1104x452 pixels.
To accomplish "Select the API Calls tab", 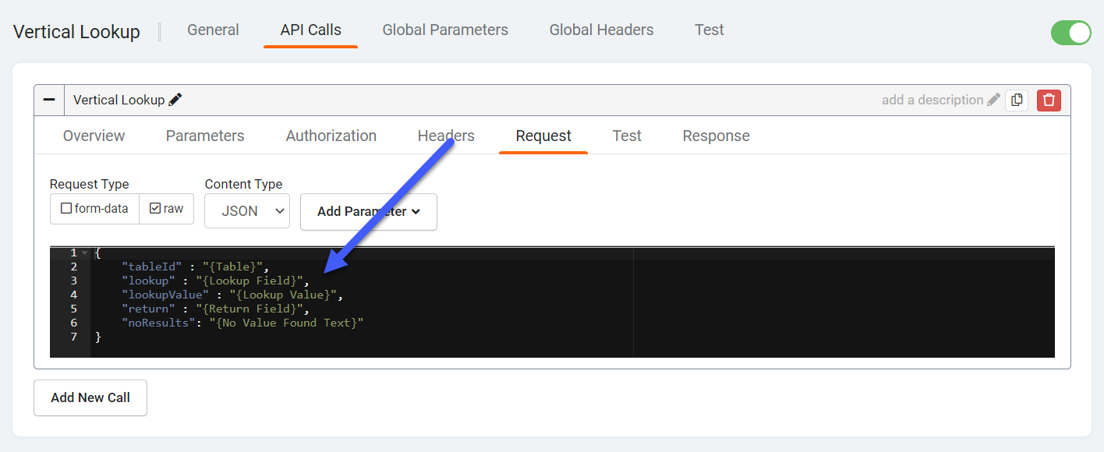I will coord(311,30).
